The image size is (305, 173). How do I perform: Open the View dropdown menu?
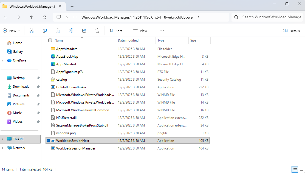(x=142, y=31)
